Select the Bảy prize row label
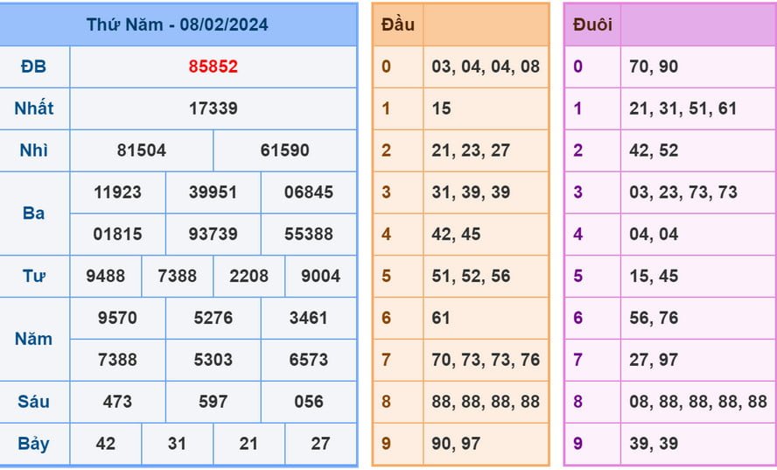This screenshot has width=777, height=470. [x=34, y=444]
